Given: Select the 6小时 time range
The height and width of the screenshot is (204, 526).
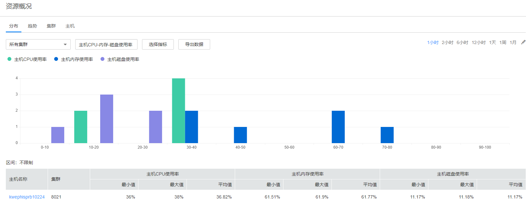Looking at the screenshot, I should [x=462, y=42].
